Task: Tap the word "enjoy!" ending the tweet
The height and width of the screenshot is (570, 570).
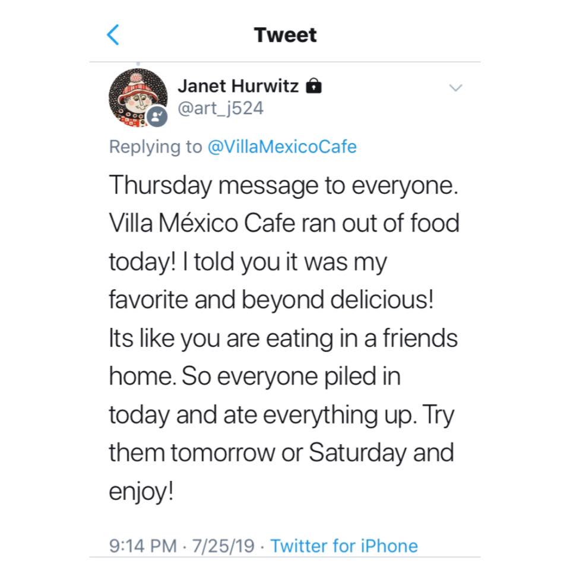Action: (141, 492)
